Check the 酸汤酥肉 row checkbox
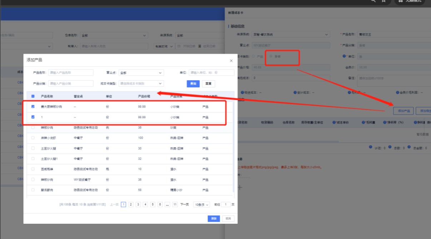Screen dimensions: 431x239 (x=33, y=190)
